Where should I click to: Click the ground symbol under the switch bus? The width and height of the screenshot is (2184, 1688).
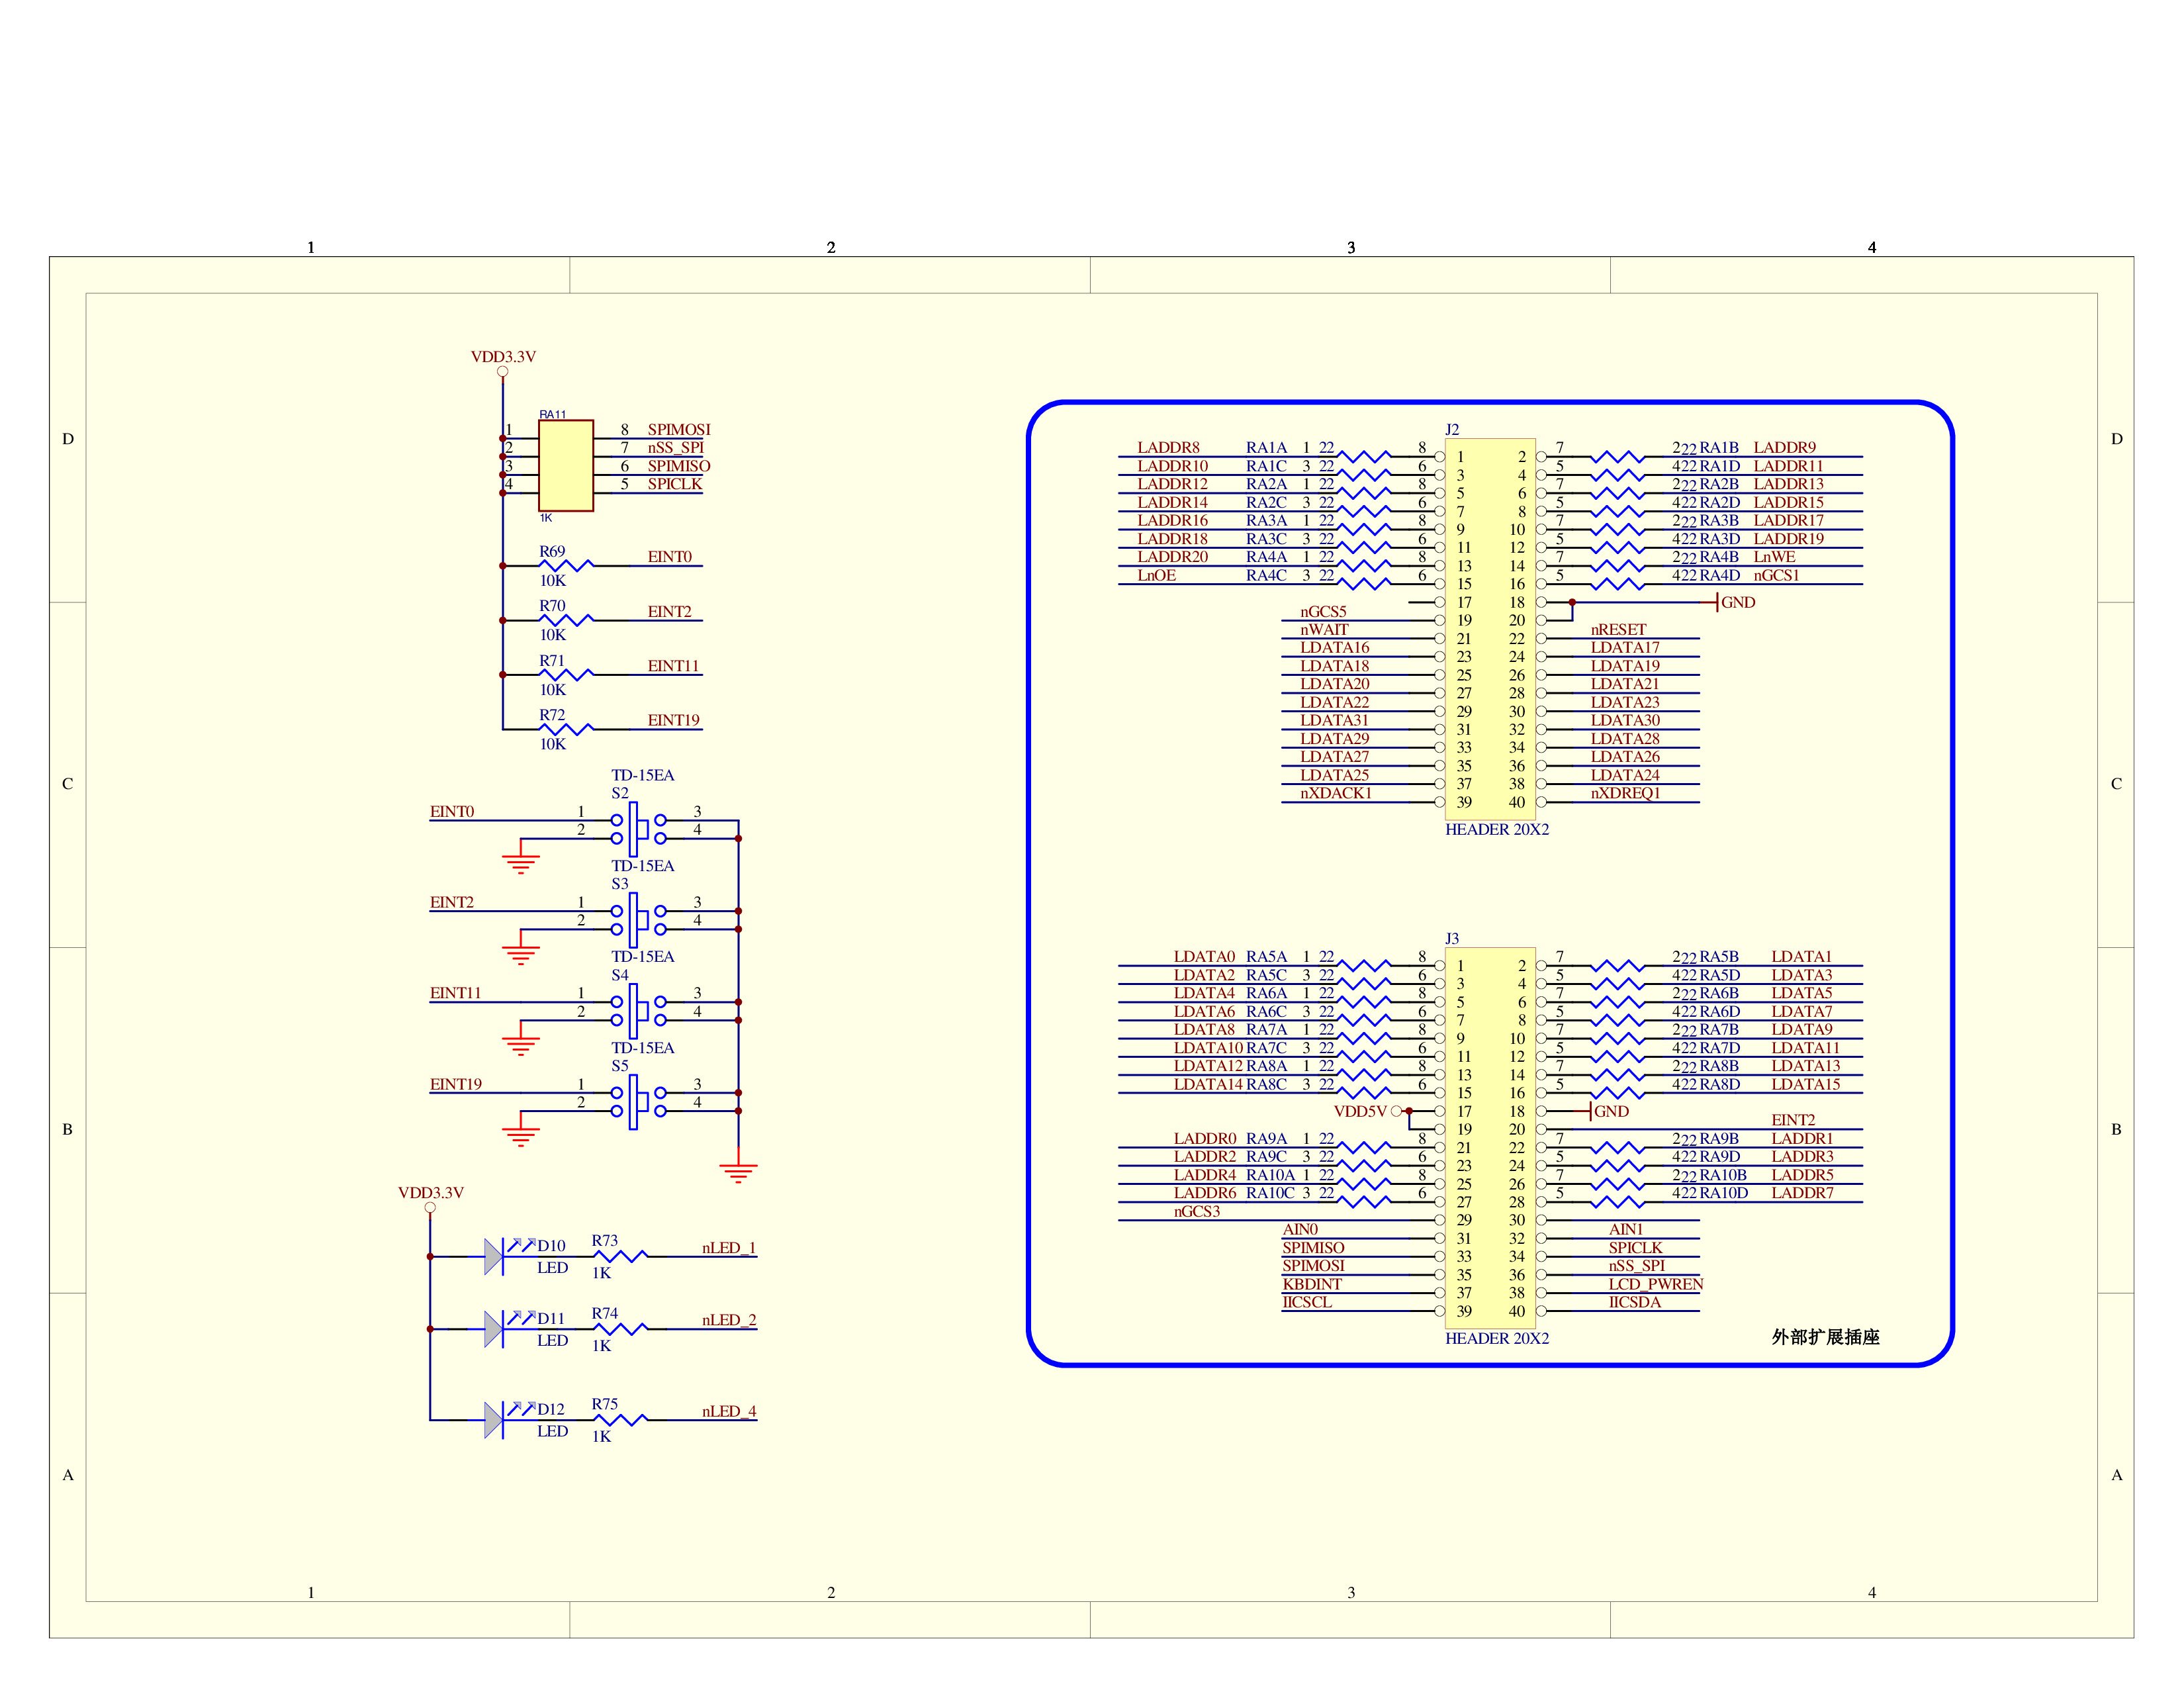click(738, 1171)
